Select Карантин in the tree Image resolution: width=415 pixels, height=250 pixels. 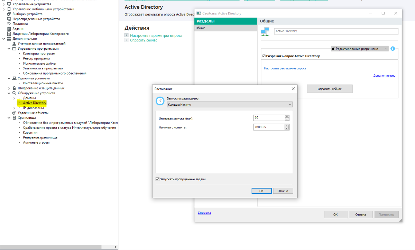30,133
